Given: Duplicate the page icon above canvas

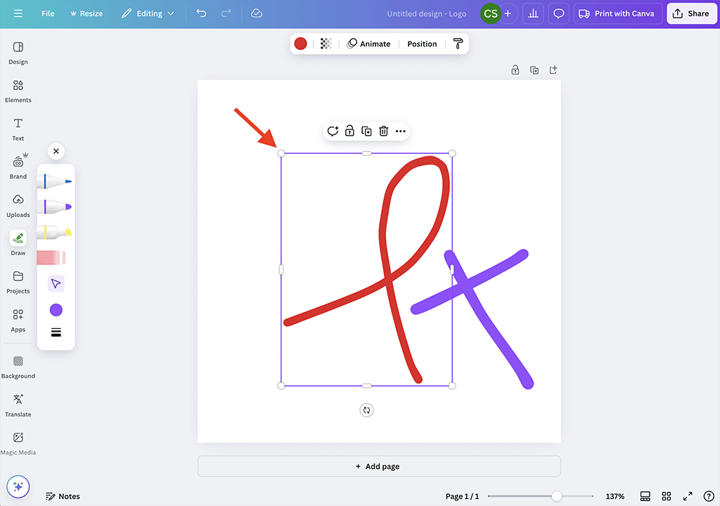Looking at the screenshot, I should pos(534,70).
